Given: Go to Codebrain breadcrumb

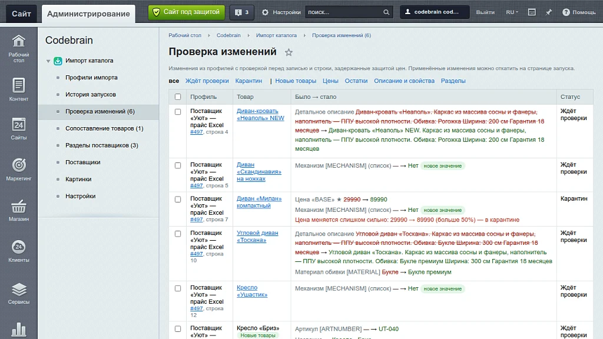Looking at the screenshot, I should pos(228,35).
